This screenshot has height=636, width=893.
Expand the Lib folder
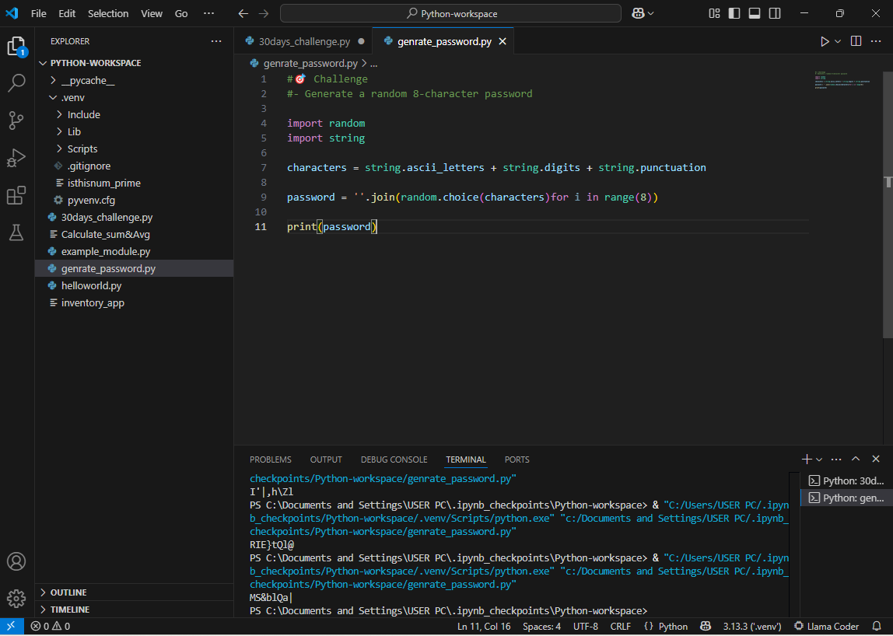coord(60,131)
